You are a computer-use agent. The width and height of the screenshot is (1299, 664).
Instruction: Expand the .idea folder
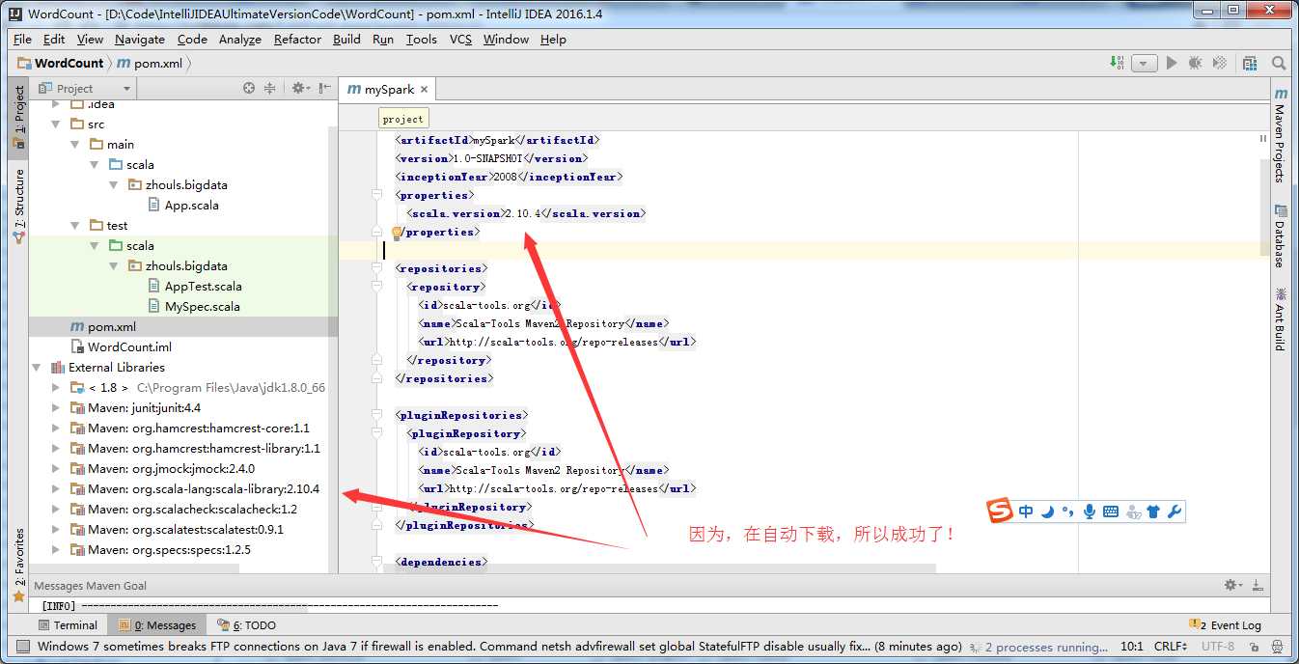coord(56,103)
